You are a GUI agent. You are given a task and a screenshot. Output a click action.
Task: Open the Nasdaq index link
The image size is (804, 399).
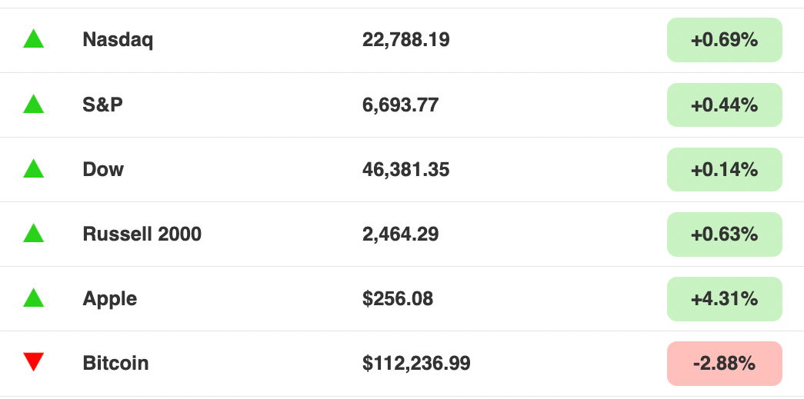tap(118, 40)
